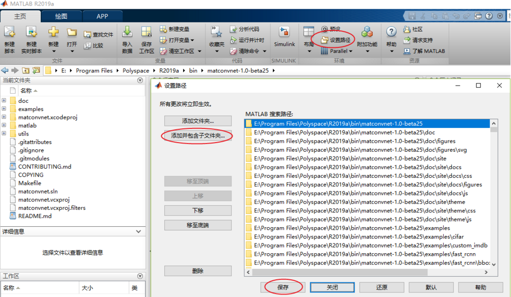This screenshot has height=297, width=511.
Task: Click Close (关闭) in Set Path dialog
Action: 332,287
